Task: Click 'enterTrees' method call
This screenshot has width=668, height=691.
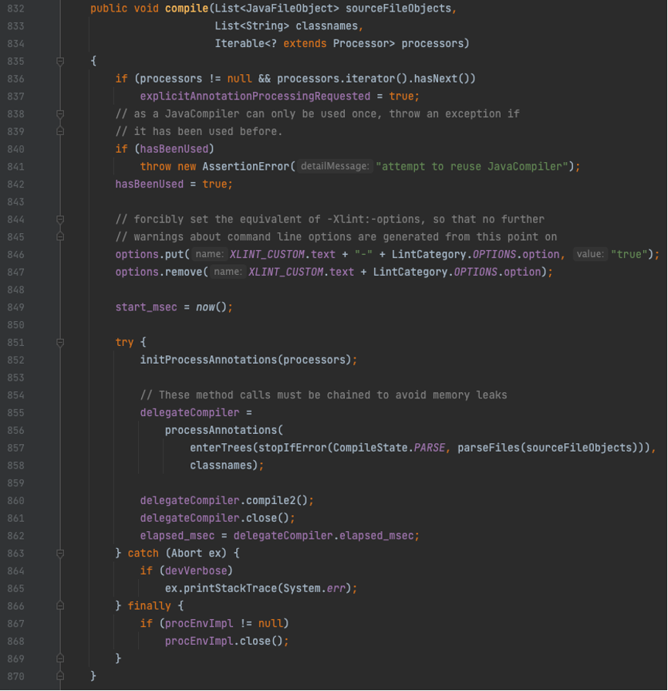Action: [x=221, y=448]
